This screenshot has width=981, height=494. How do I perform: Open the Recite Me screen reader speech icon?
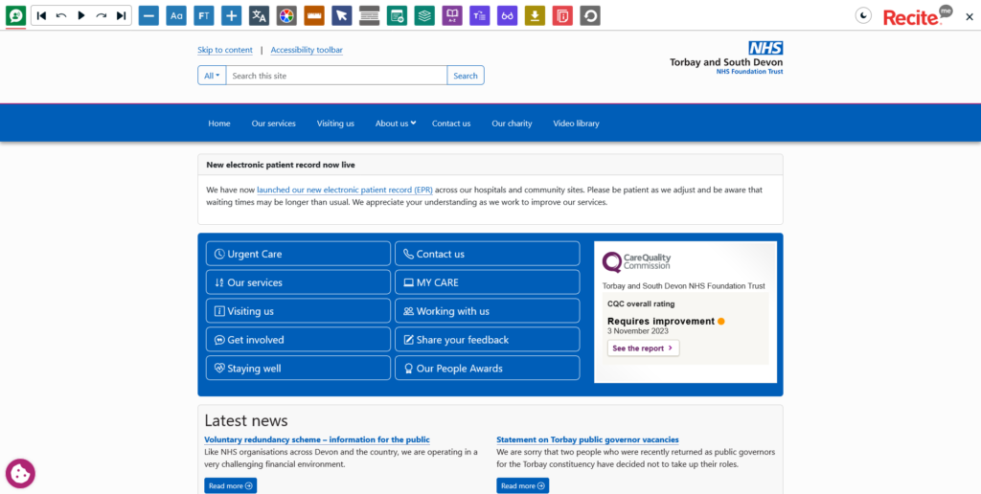(15, 15)
